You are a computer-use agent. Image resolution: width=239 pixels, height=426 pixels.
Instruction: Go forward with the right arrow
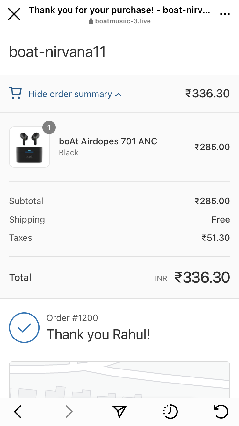pyautogui.click(x=69, y=412)
